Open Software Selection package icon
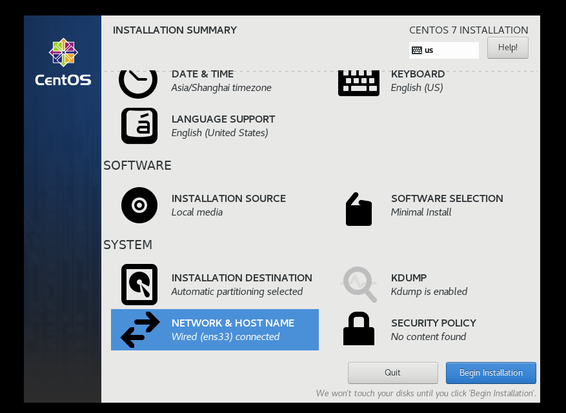This screenshot has height=413, width=566. [358, 209]
